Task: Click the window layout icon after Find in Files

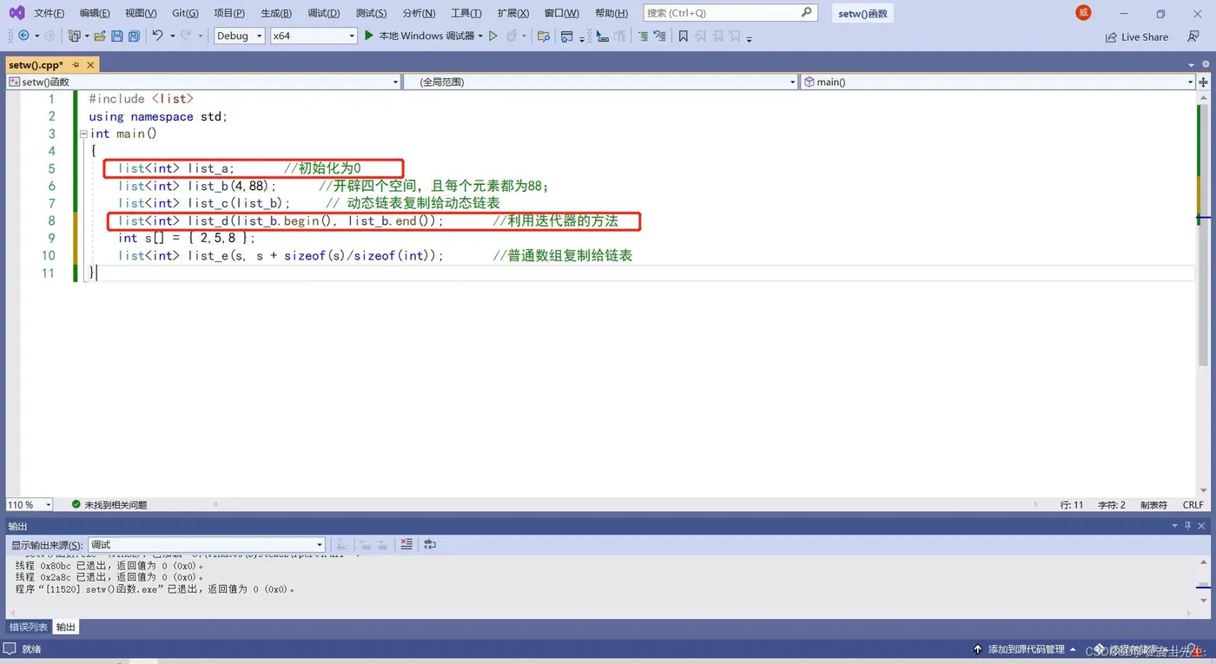Action: point(567,36)
